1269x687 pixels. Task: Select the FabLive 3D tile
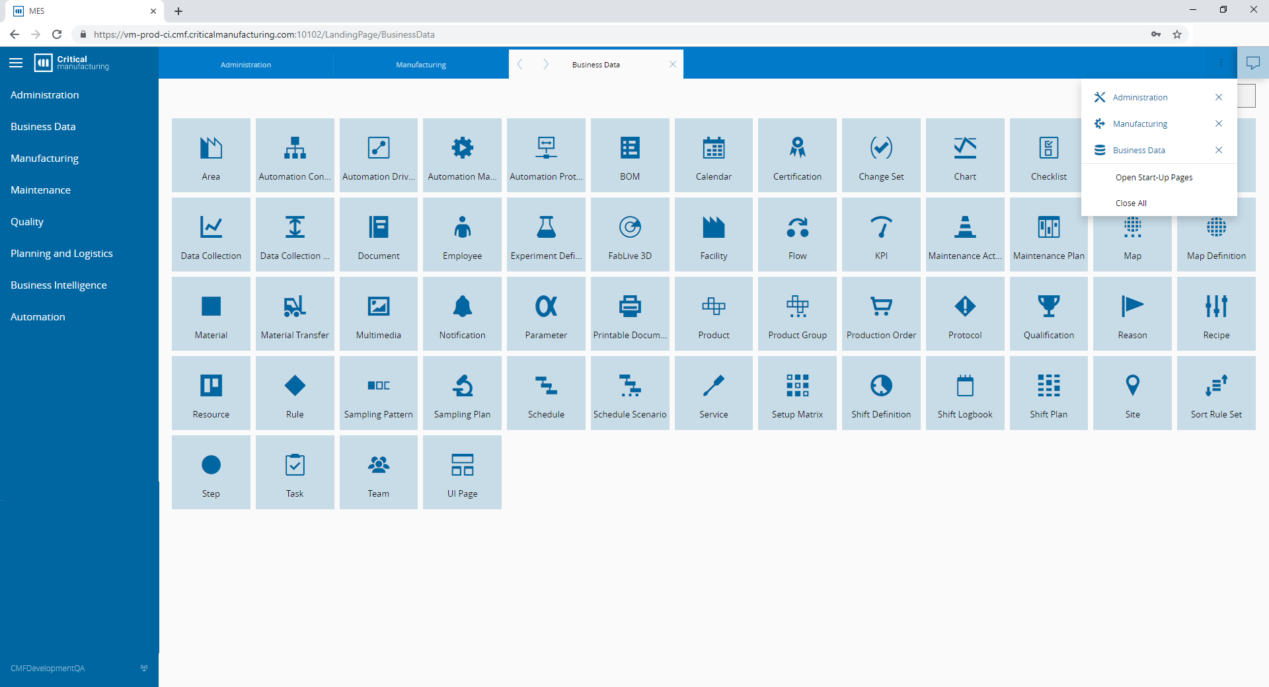[x=629, y=235]
